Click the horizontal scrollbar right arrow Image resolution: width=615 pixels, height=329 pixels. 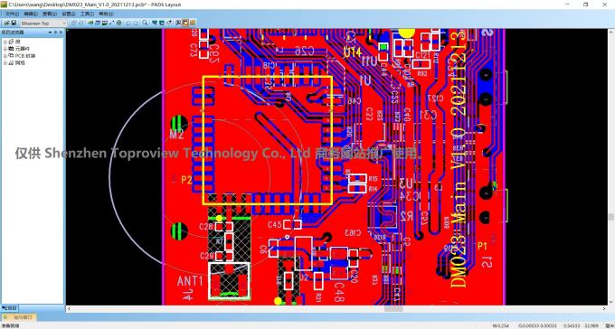click(x=604, y=309)
